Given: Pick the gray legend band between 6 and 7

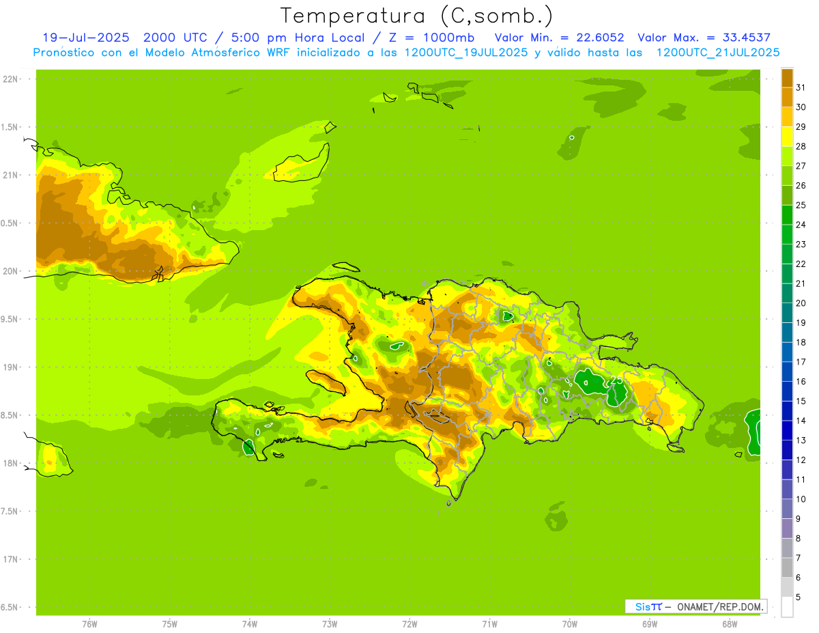Looking at the screenshot, I should pyautogui.click(x=787, y=568).
